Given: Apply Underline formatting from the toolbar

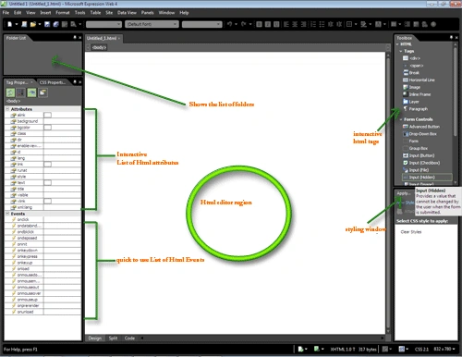Looking at the screenshot, I should tap(276, 24).
